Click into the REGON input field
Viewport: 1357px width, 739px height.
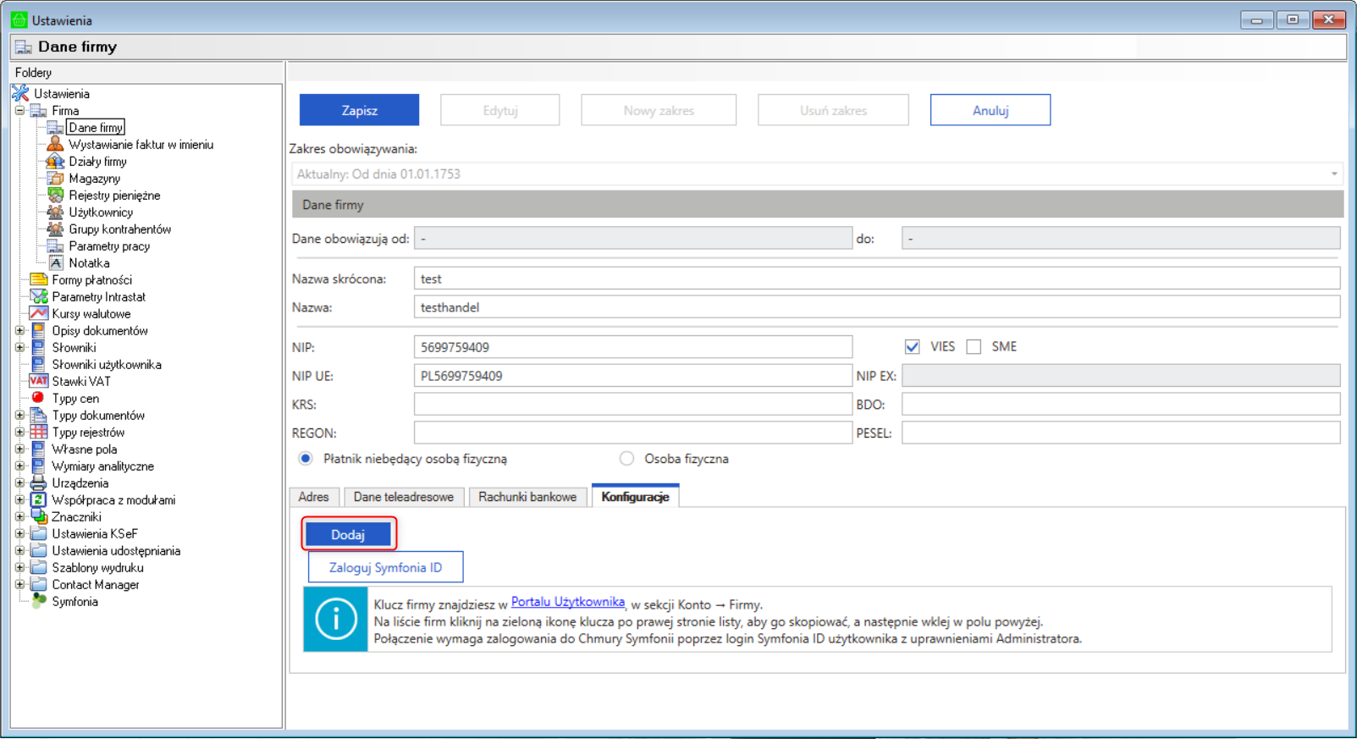click(632, 433)
